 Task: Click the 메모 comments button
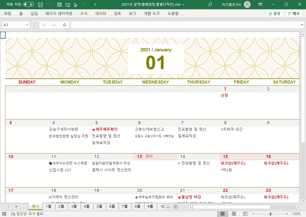coord(294,13)
